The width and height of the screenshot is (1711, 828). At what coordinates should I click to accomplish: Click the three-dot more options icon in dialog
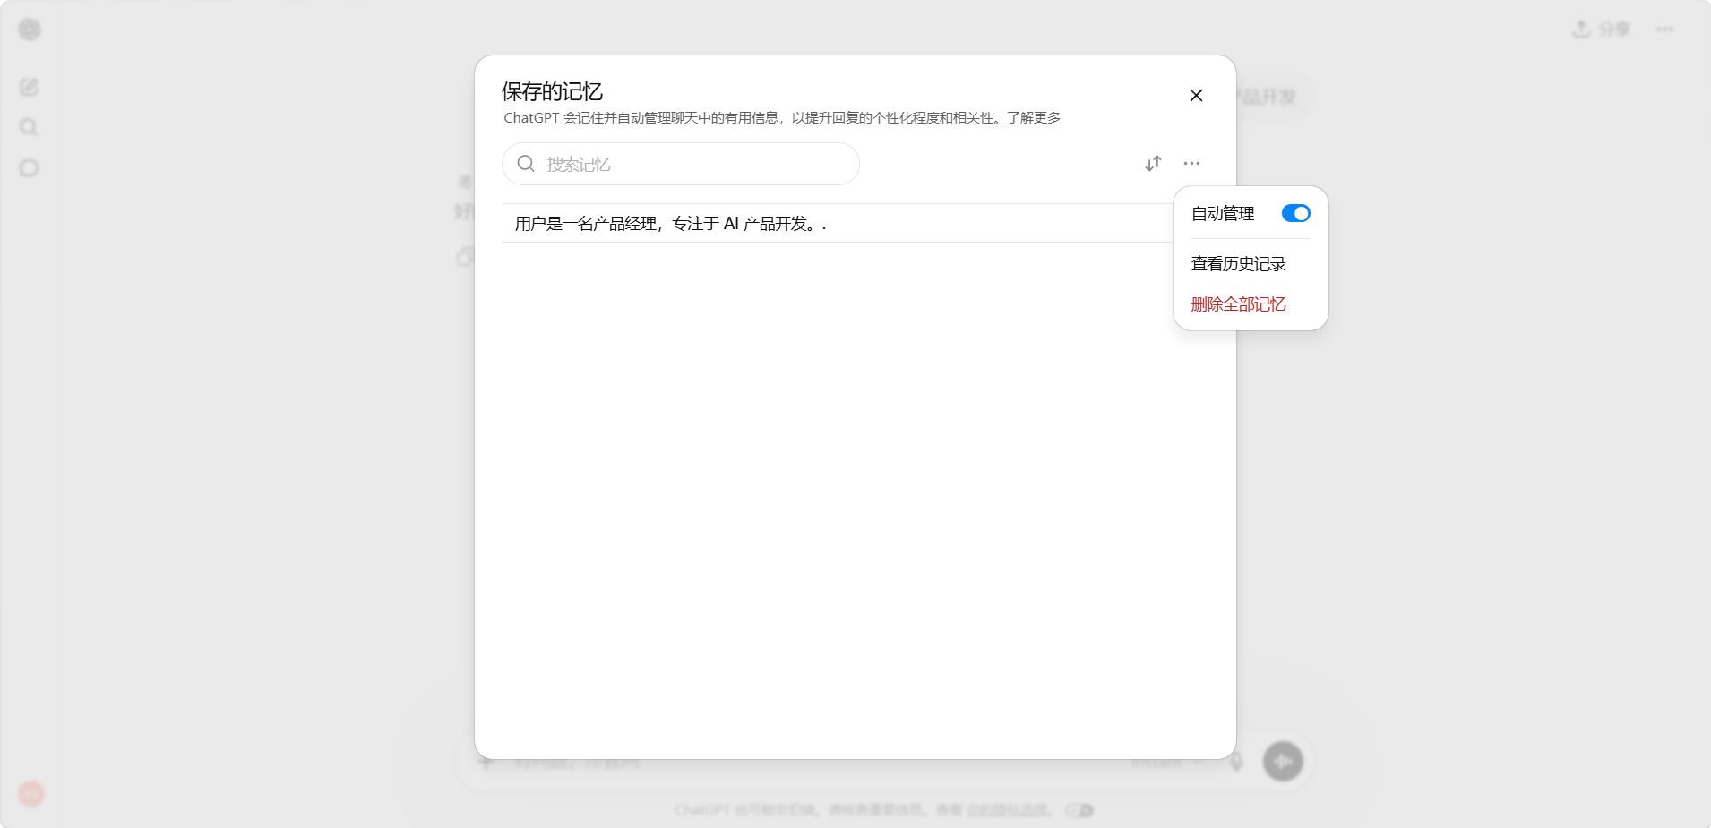click(x=1191, y=163)
